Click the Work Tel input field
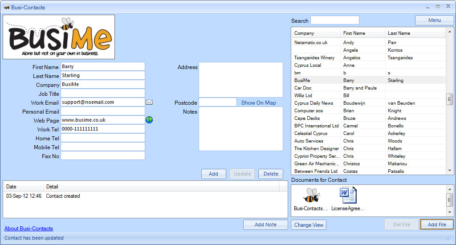The height and width of the screenshot is (245, 456). pyautogui.click(x=103, y=129)
